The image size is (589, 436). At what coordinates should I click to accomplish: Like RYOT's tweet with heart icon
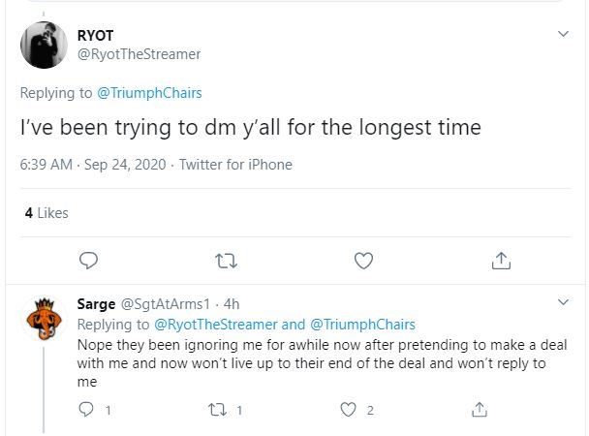point(363,261)
